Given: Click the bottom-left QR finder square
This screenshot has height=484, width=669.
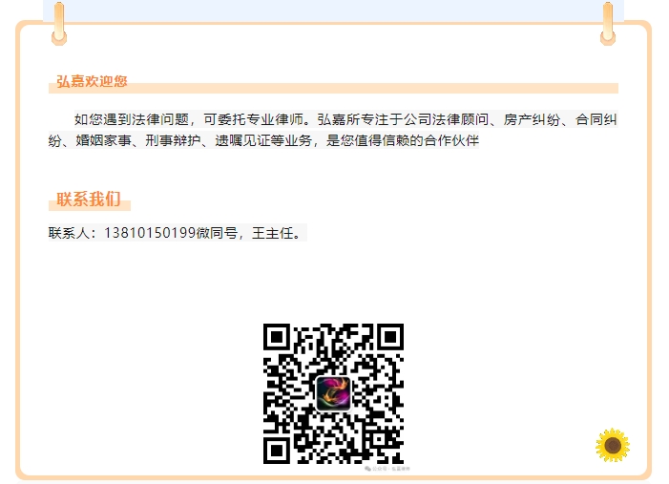Looking at the screenshot, I should (277, 451).
